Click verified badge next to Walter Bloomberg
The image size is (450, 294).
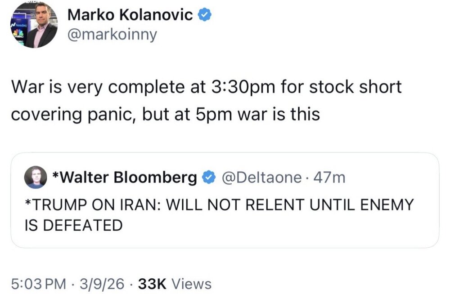208,178
